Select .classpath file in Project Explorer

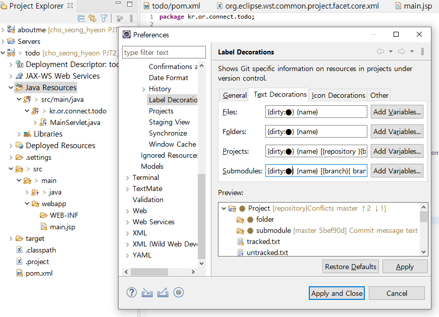click(40, 250)
